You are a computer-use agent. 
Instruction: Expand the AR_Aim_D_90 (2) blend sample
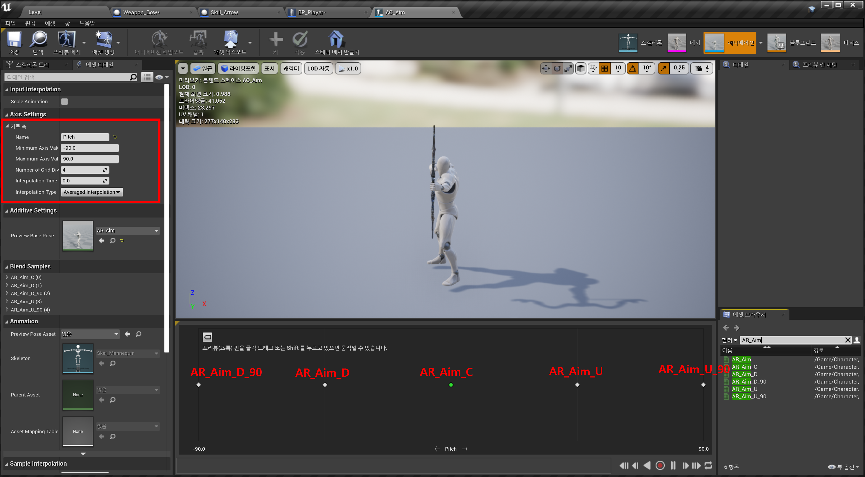click(7, 293)
